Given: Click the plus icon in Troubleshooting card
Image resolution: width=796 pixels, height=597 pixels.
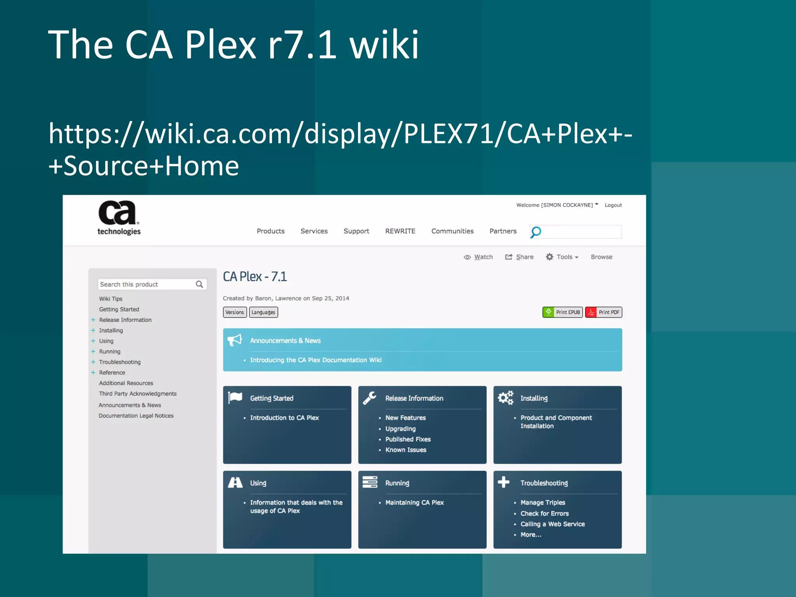Looking at the screenshot, I should tap(504, 482).
